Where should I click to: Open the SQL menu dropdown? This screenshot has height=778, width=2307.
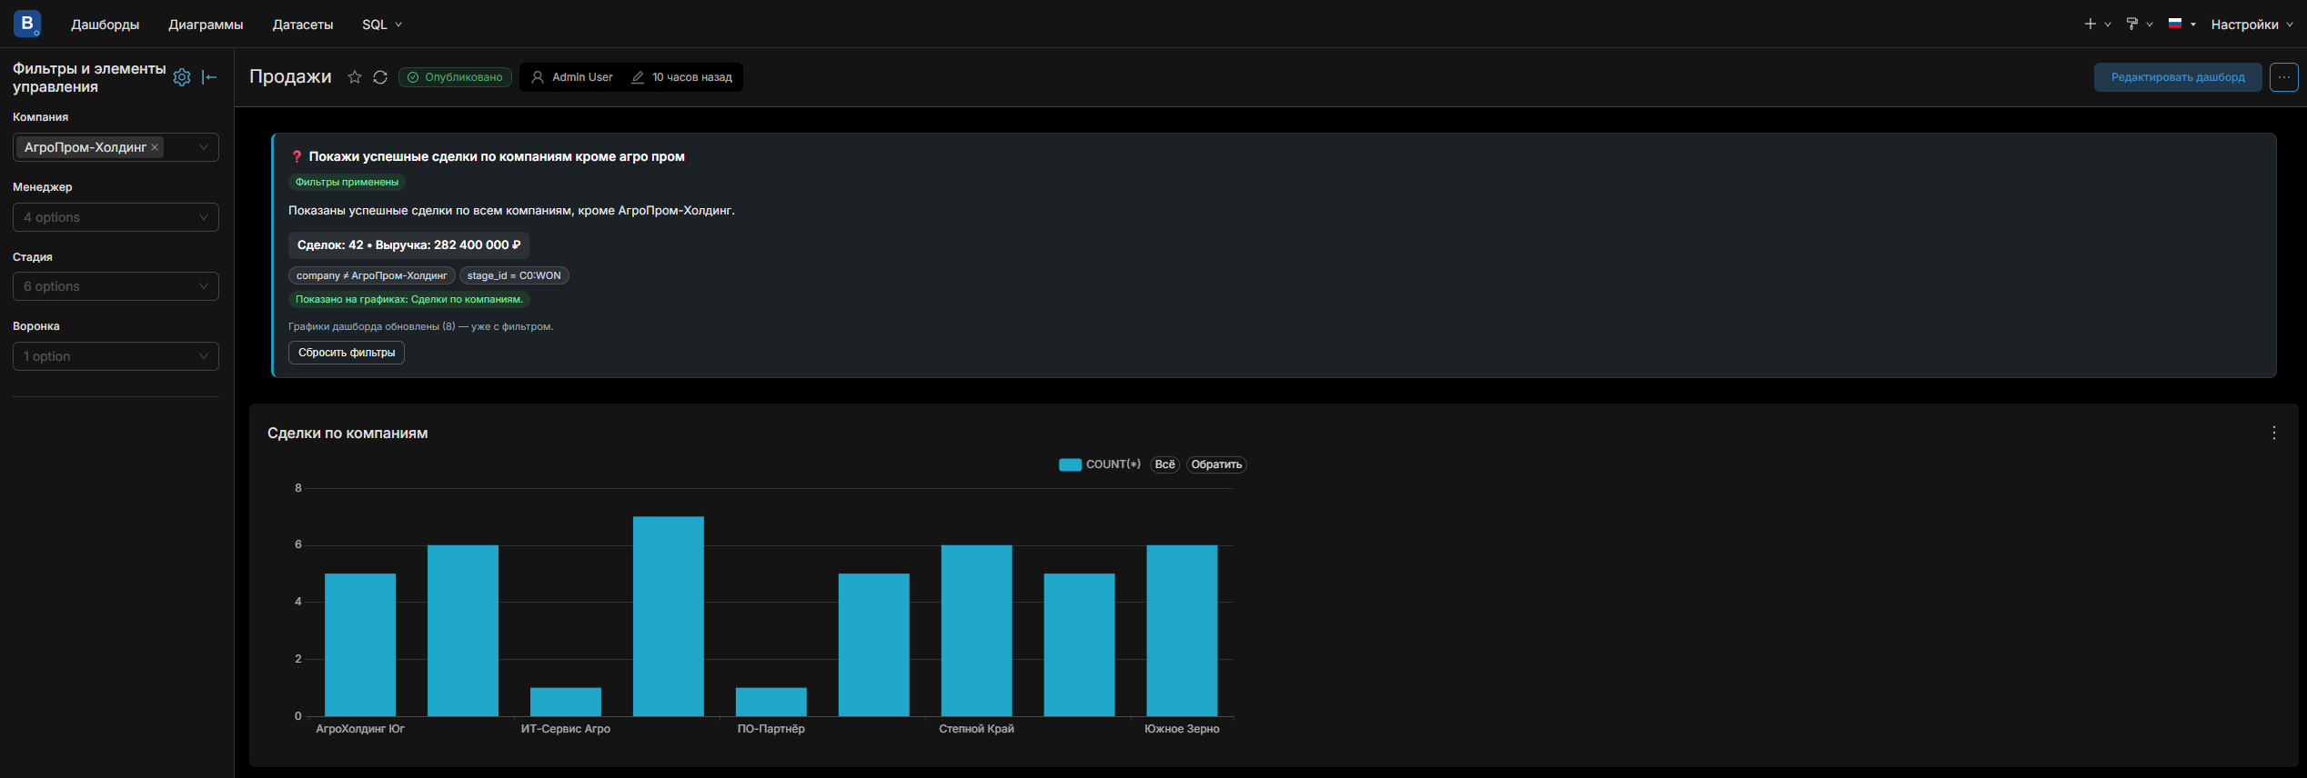pyautogui.click(x=382, y=25)
